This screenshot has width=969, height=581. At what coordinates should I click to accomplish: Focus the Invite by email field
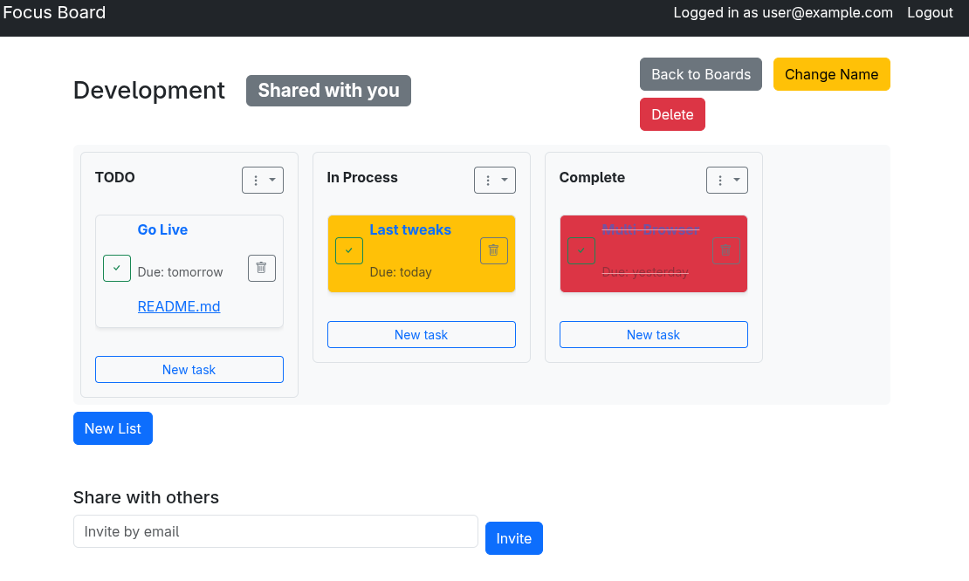pos(275,531)
